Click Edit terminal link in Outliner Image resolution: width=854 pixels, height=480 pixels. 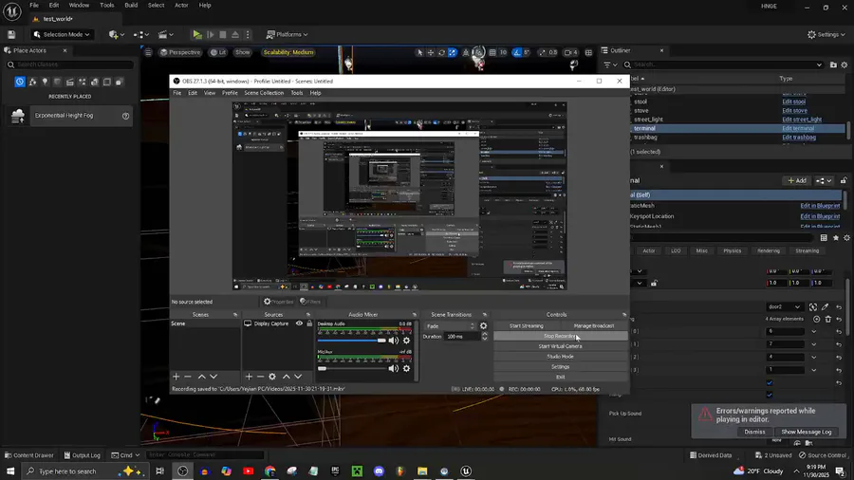point(798,128)
